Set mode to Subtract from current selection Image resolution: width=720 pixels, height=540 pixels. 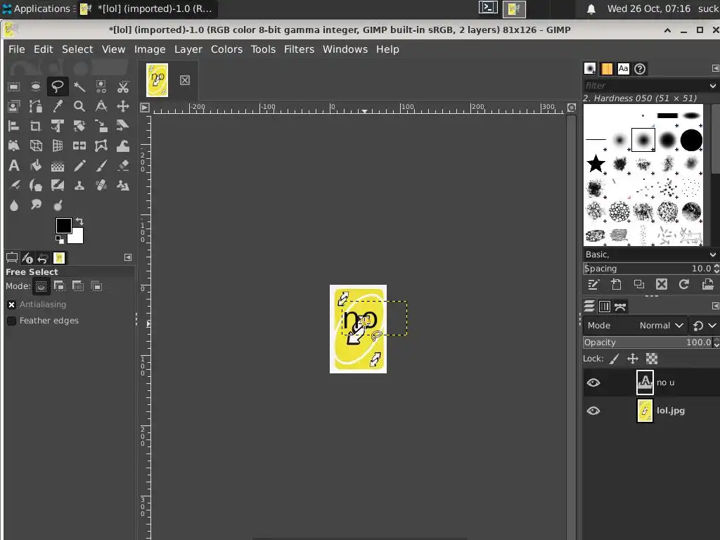click(78, 287)
